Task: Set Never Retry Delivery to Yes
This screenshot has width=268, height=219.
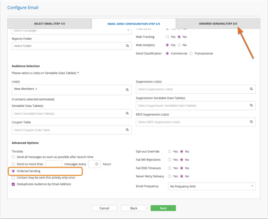Action: coord(170,176)
